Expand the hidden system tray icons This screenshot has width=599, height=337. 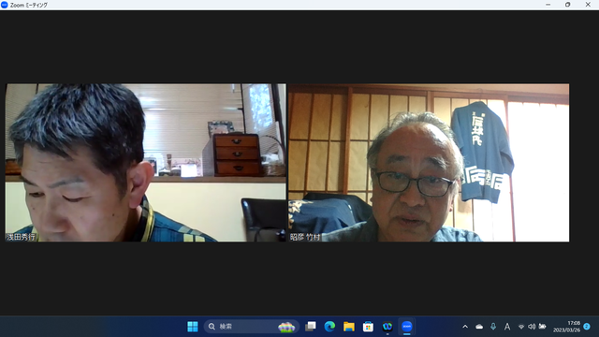(465, 327)
